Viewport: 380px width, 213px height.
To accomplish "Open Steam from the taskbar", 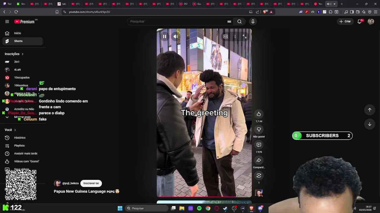I will coord(225,208).
